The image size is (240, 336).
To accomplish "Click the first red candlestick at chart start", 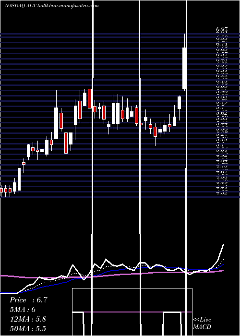I will click(x=1, y=190).
